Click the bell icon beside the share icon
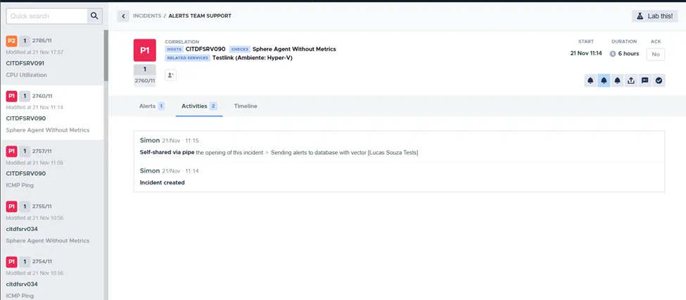 [x=617, y=80]
